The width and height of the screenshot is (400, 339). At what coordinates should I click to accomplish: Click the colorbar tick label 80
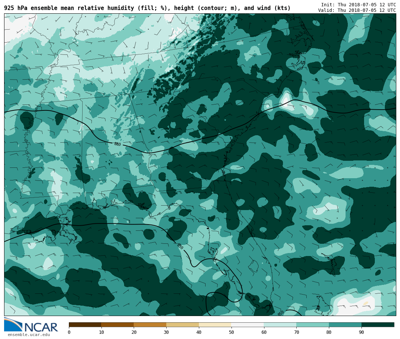[329, 332]
